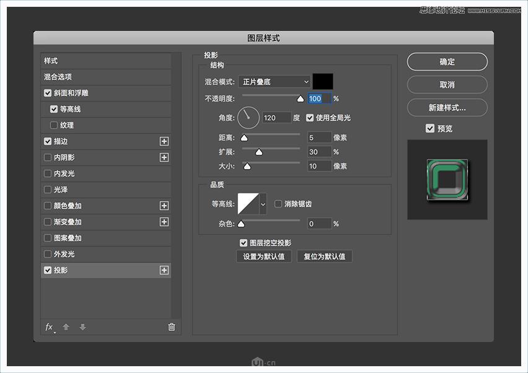
Task: Uncheck the 预览 preview checkbox
Action: (x=429, y=128)
